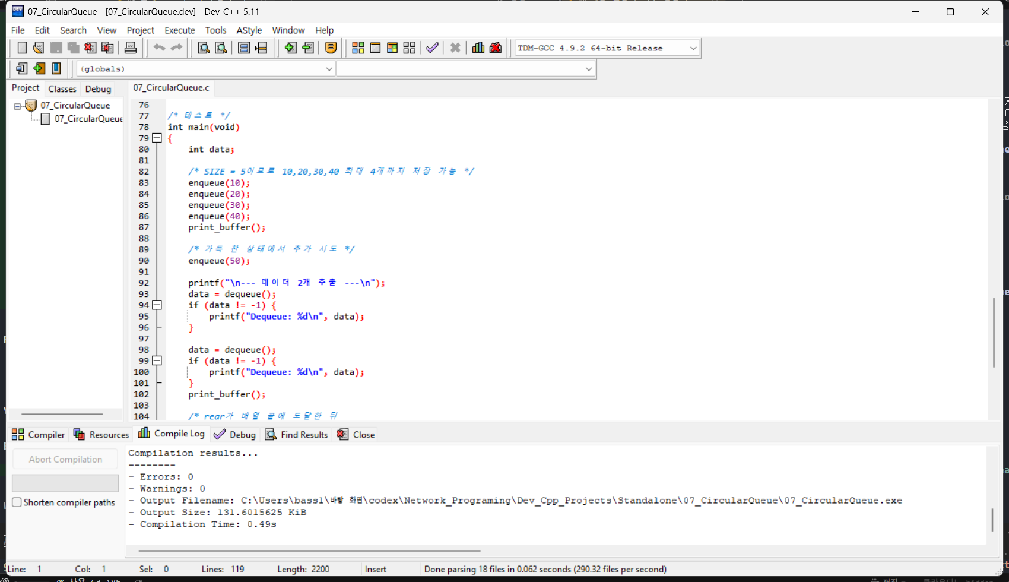Click the project panel horizontal scrollbar
The image size is (1009, 582).
(x=62, y=414)
